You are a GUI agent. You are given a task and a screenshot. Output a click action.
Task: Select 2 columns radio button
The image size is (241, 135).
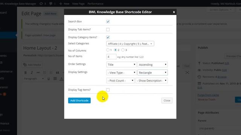click(116, 50)
